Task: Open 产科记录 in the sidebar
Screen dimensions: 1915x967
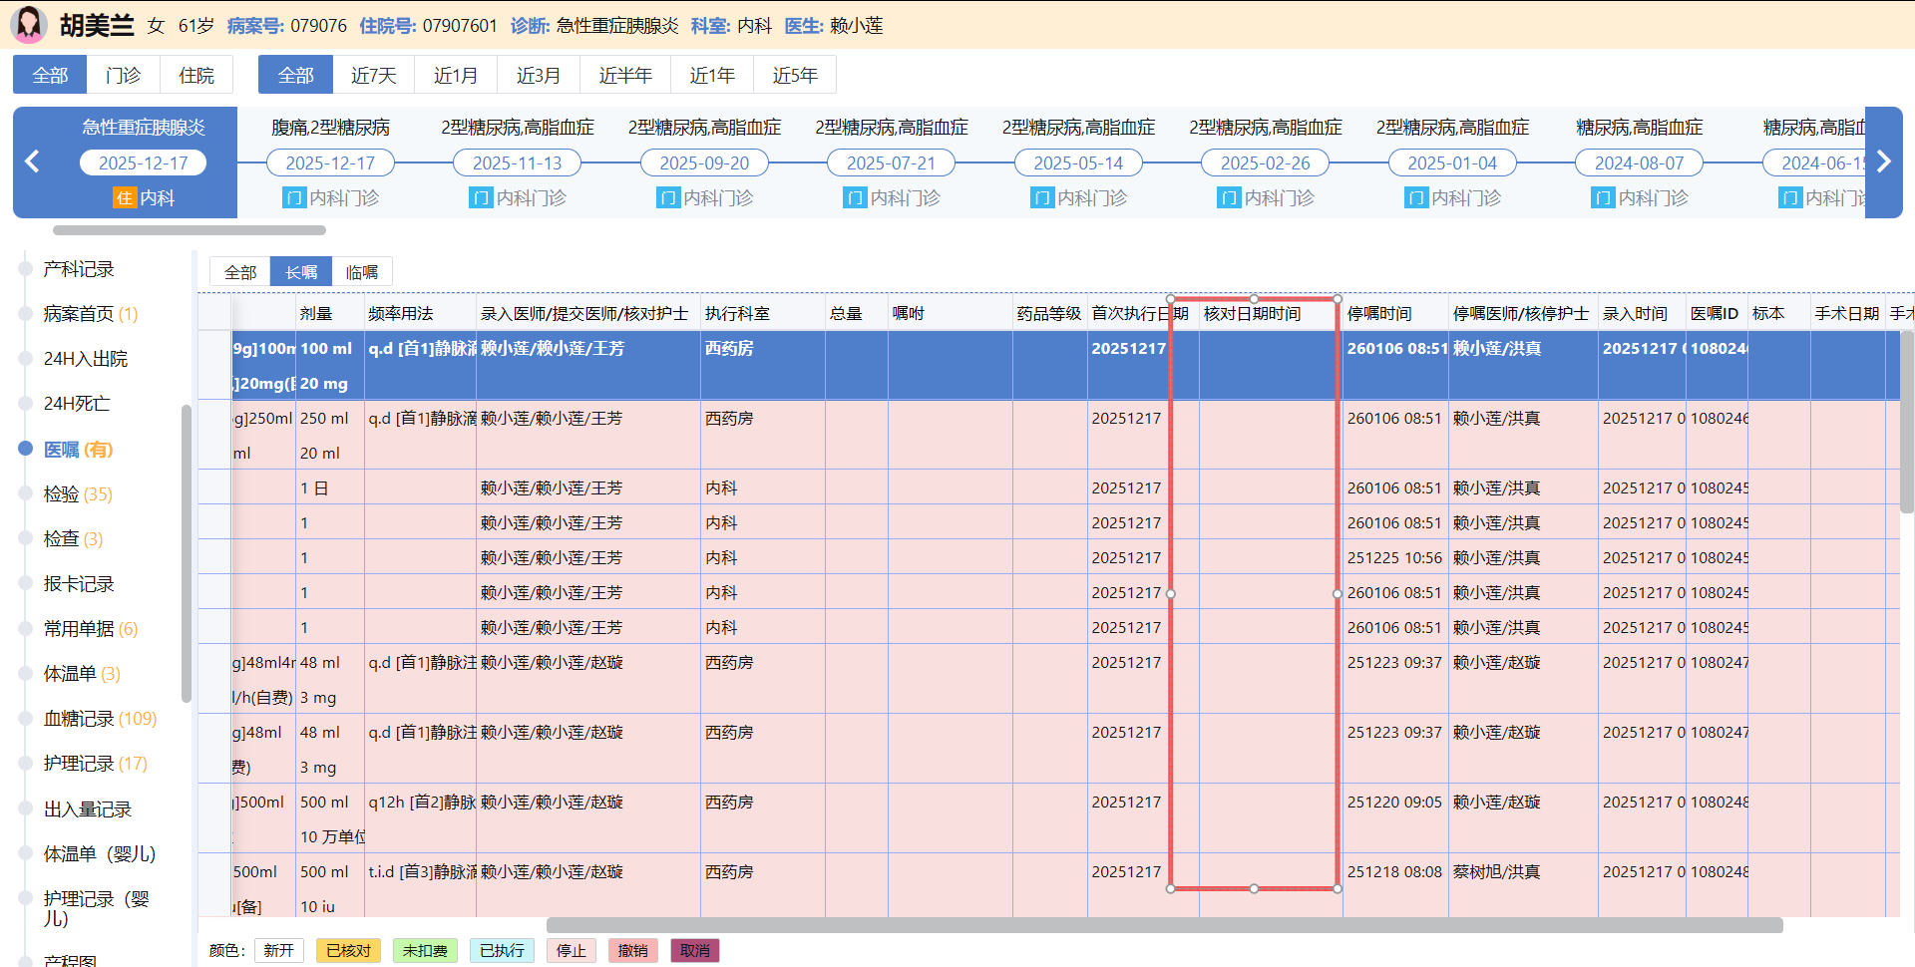Action: pyautogui.click(x=79, y=269)
